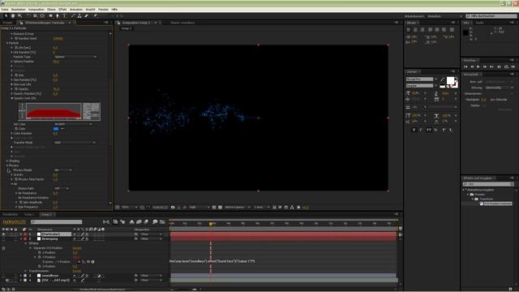The width and height of the screenshot is (519, 292).
Task: Select the Pen tool
Action: click(58, 15)
